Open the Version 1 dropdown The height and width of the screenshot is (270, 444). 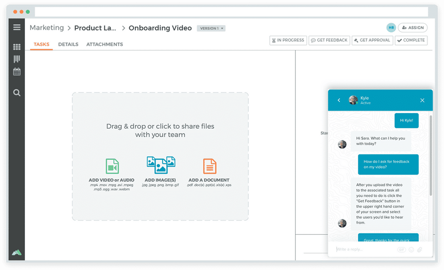(x=211, y=28)
